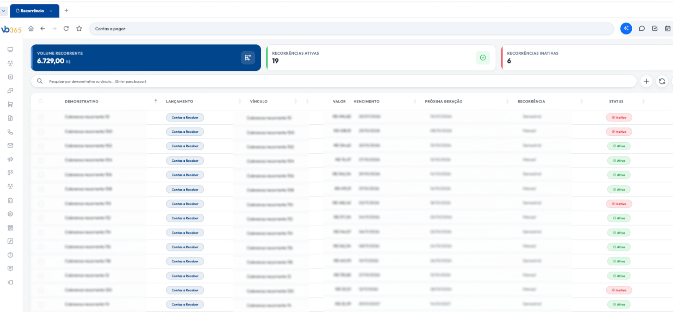Sort by the Status column arrow
The image size is (673, 312).
(x=644, y=101)
